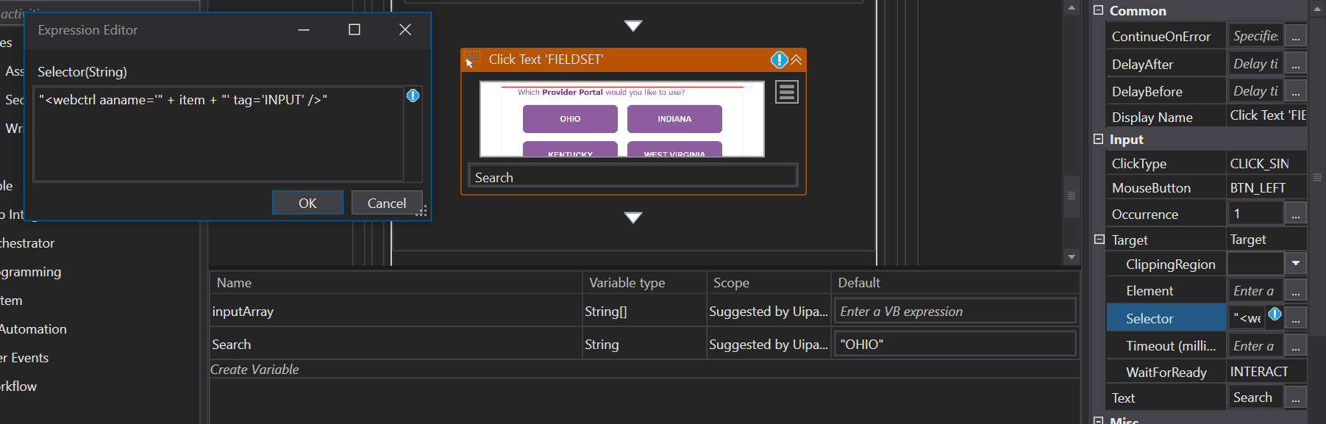Collapse the Click Text 'FIELDSET' activity

coord(796,60)
